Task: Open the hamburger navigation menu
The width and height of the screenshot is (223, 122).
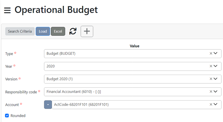Action: coord(7,10)
